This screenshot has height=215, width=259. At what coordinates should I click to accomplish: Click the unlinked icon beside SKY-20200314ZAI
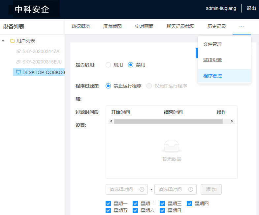[x=18, y=52]
